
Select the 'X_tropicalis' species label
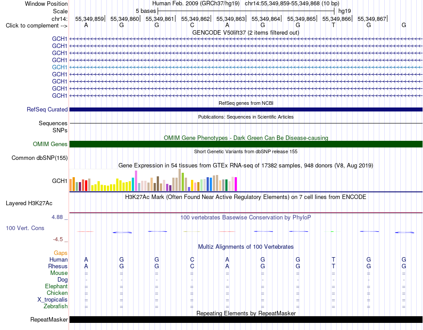53,300
